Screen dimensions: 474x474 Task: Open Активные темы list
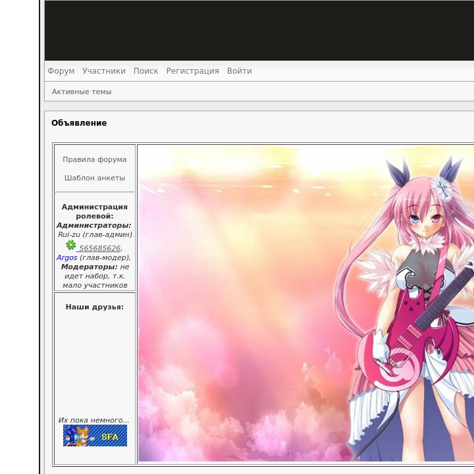tap(82, 92)
